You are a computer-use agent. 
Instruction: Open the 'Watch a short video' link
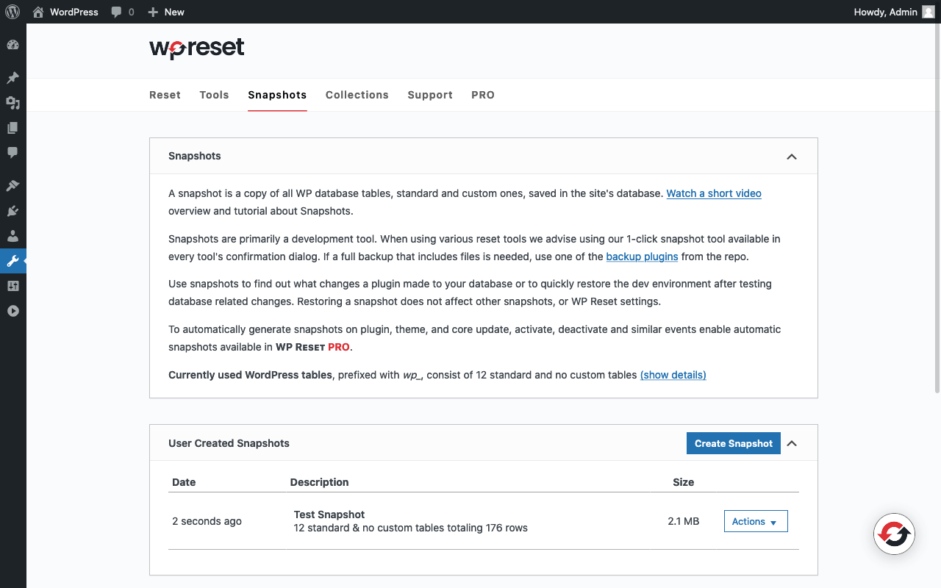[713, 193]
